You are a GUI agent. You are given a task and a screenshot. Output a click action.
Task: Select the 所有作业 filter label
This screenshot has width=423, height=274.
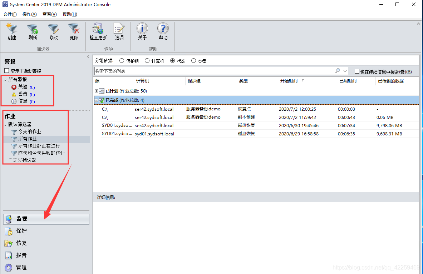pos(28,139)
